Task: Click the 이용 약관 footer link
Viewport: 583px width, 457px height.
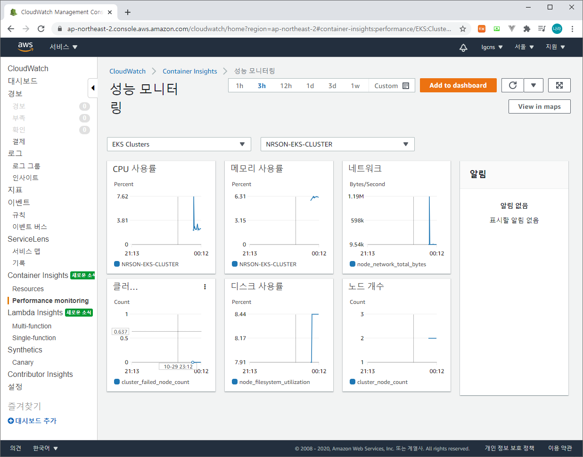Action: pyautogui.click(x=560, y=448)
